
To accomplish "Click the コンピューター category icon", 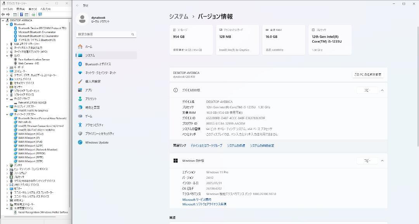I will (11, 71).
